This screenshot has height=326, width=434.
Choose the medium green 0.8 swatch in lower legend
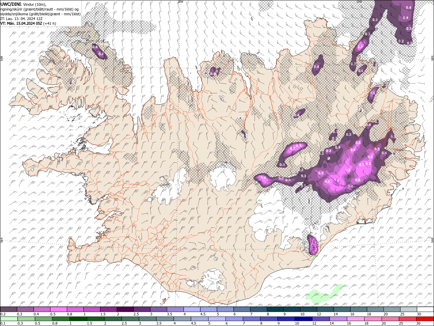[x=61, y=319]
